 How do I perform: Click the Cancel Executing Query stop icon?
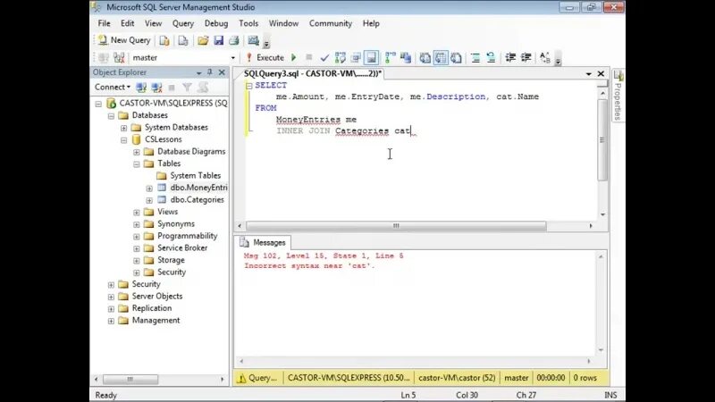click(x=308, y=57)
